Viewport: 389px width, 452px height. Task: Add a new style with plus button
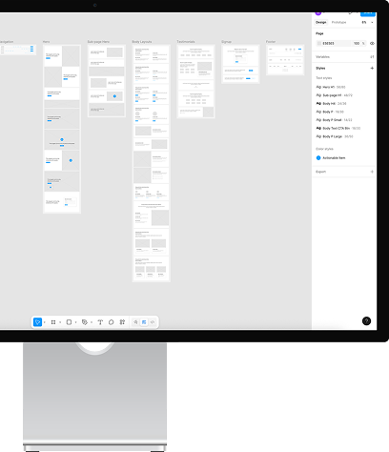[x=372, y=68]
